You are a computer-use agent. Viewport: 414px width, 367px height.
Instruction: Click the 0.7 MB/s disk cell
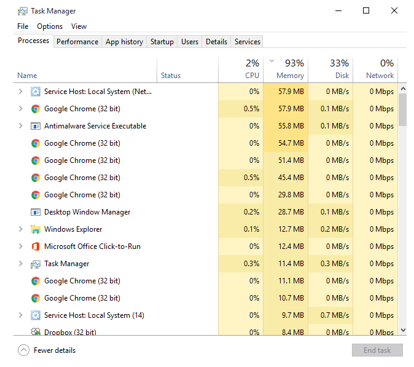coord(330,315)
